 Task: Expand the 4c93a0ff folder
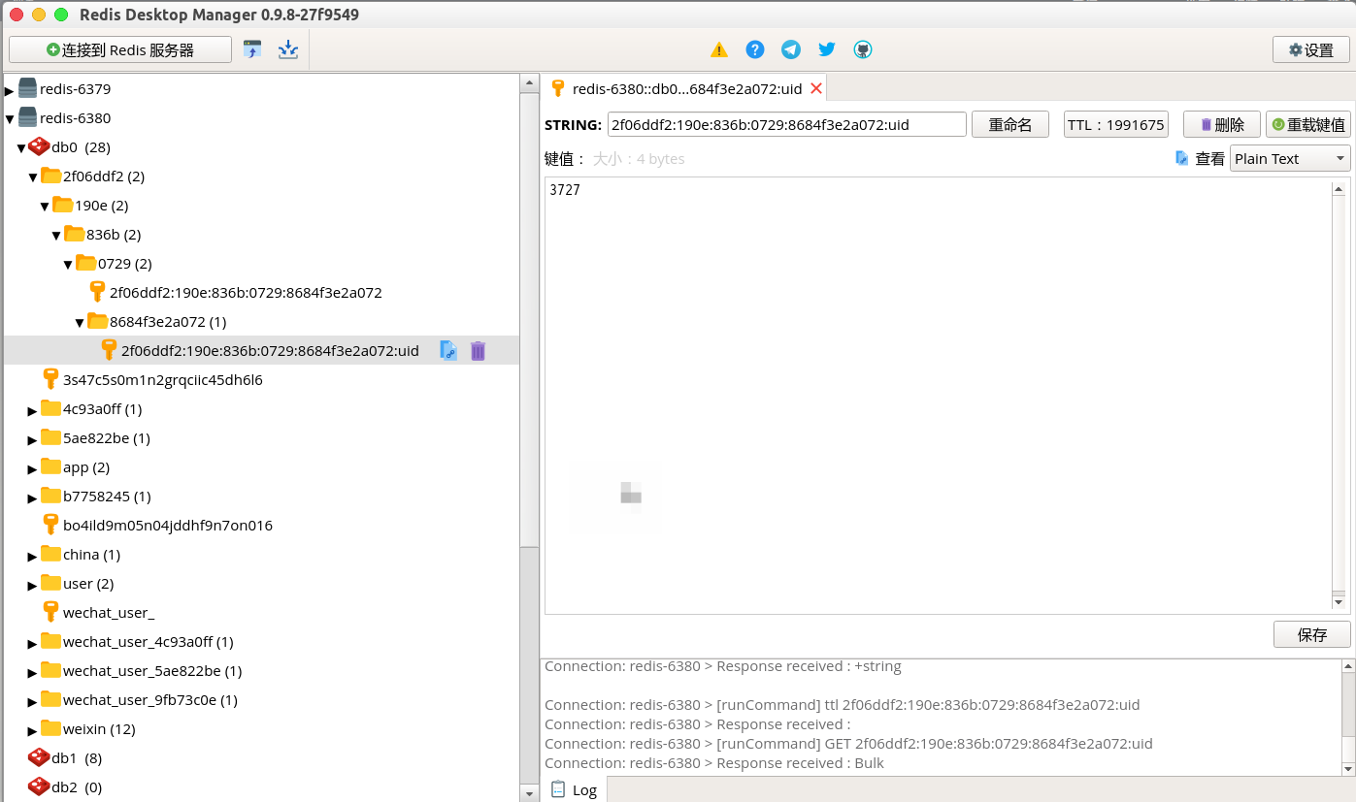point(33,410)
